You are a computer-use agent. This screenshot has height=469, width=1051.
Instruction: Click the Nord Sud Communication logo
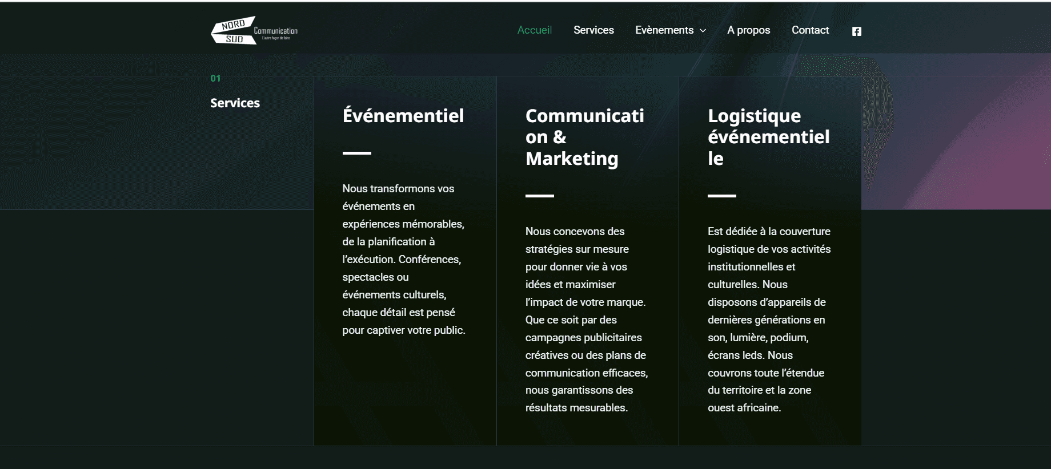pos(254,30)
